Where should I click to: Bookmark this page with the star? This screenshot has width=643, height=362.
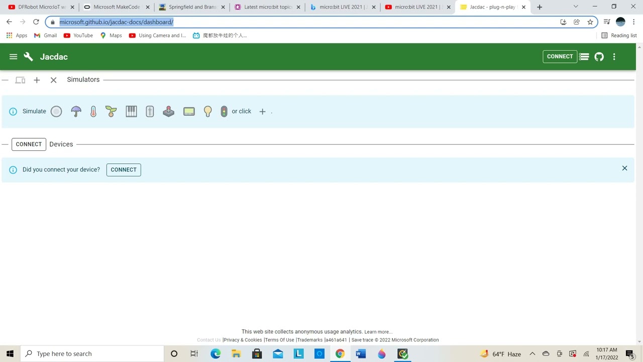pyautogui.click(x=590, y=22)
